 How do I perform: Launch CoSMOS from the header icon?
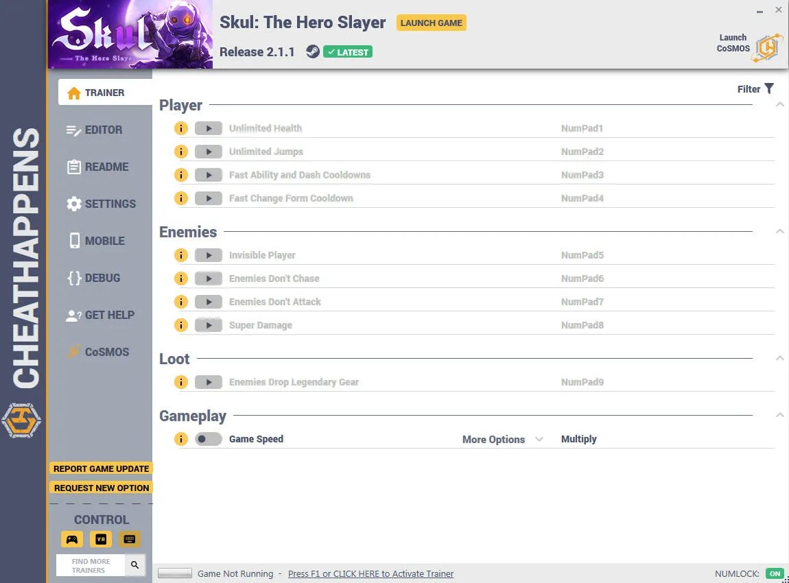[x=768, y=49]
